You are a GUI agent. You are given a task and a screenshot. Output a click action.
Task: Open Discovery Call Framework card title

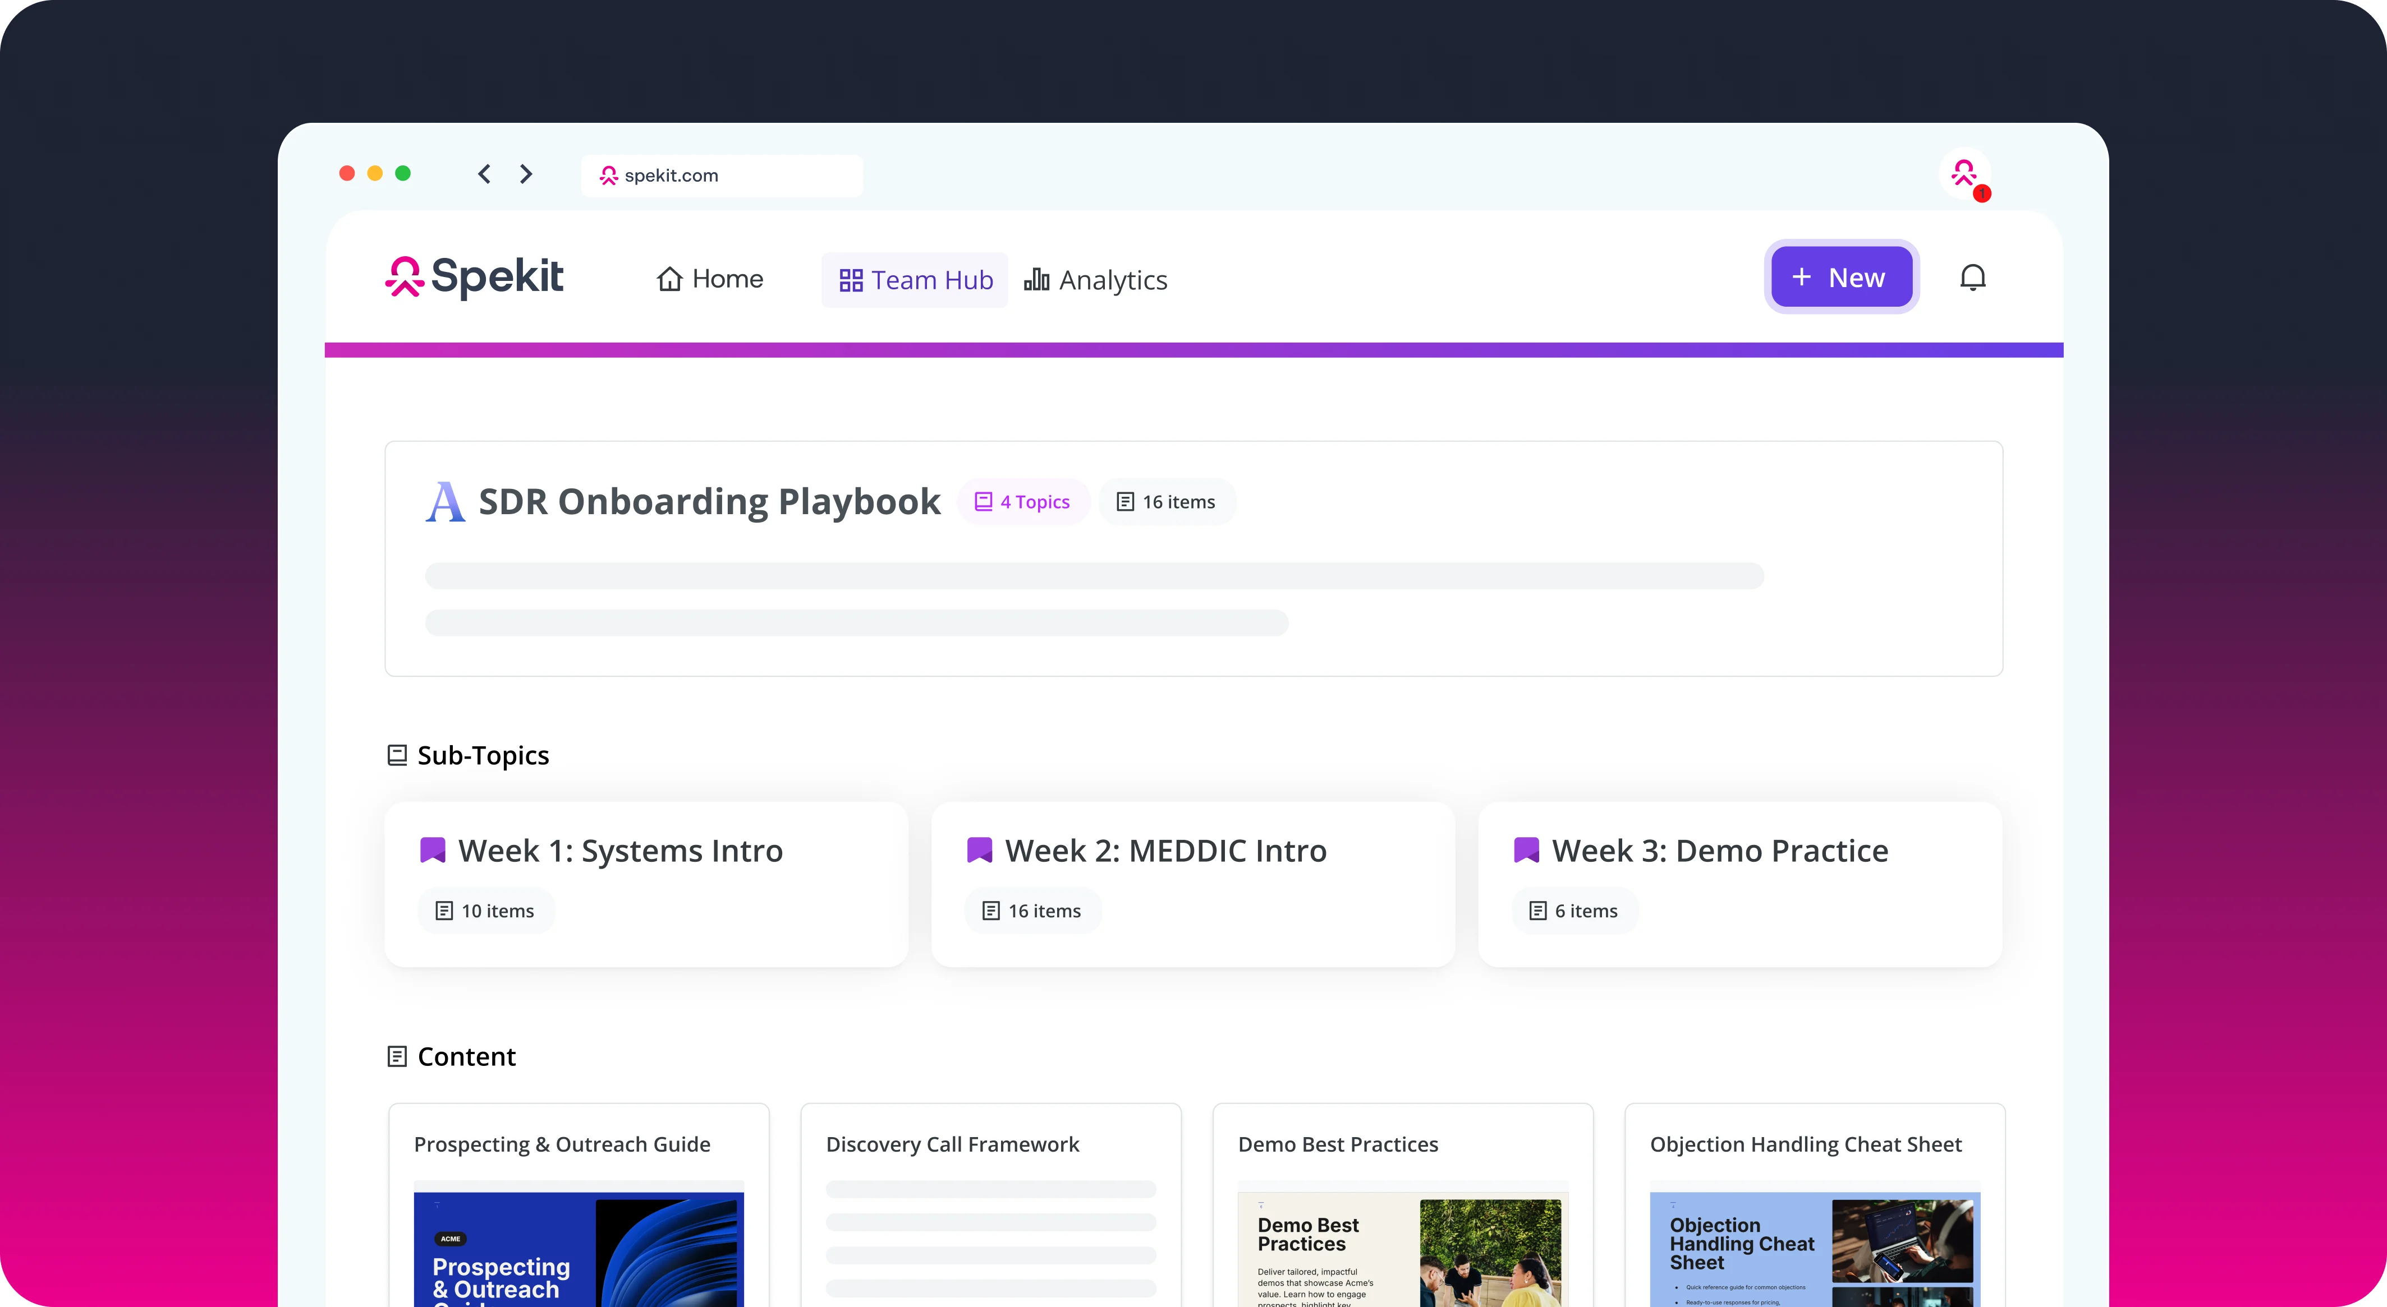click(x=953, y=1144)
